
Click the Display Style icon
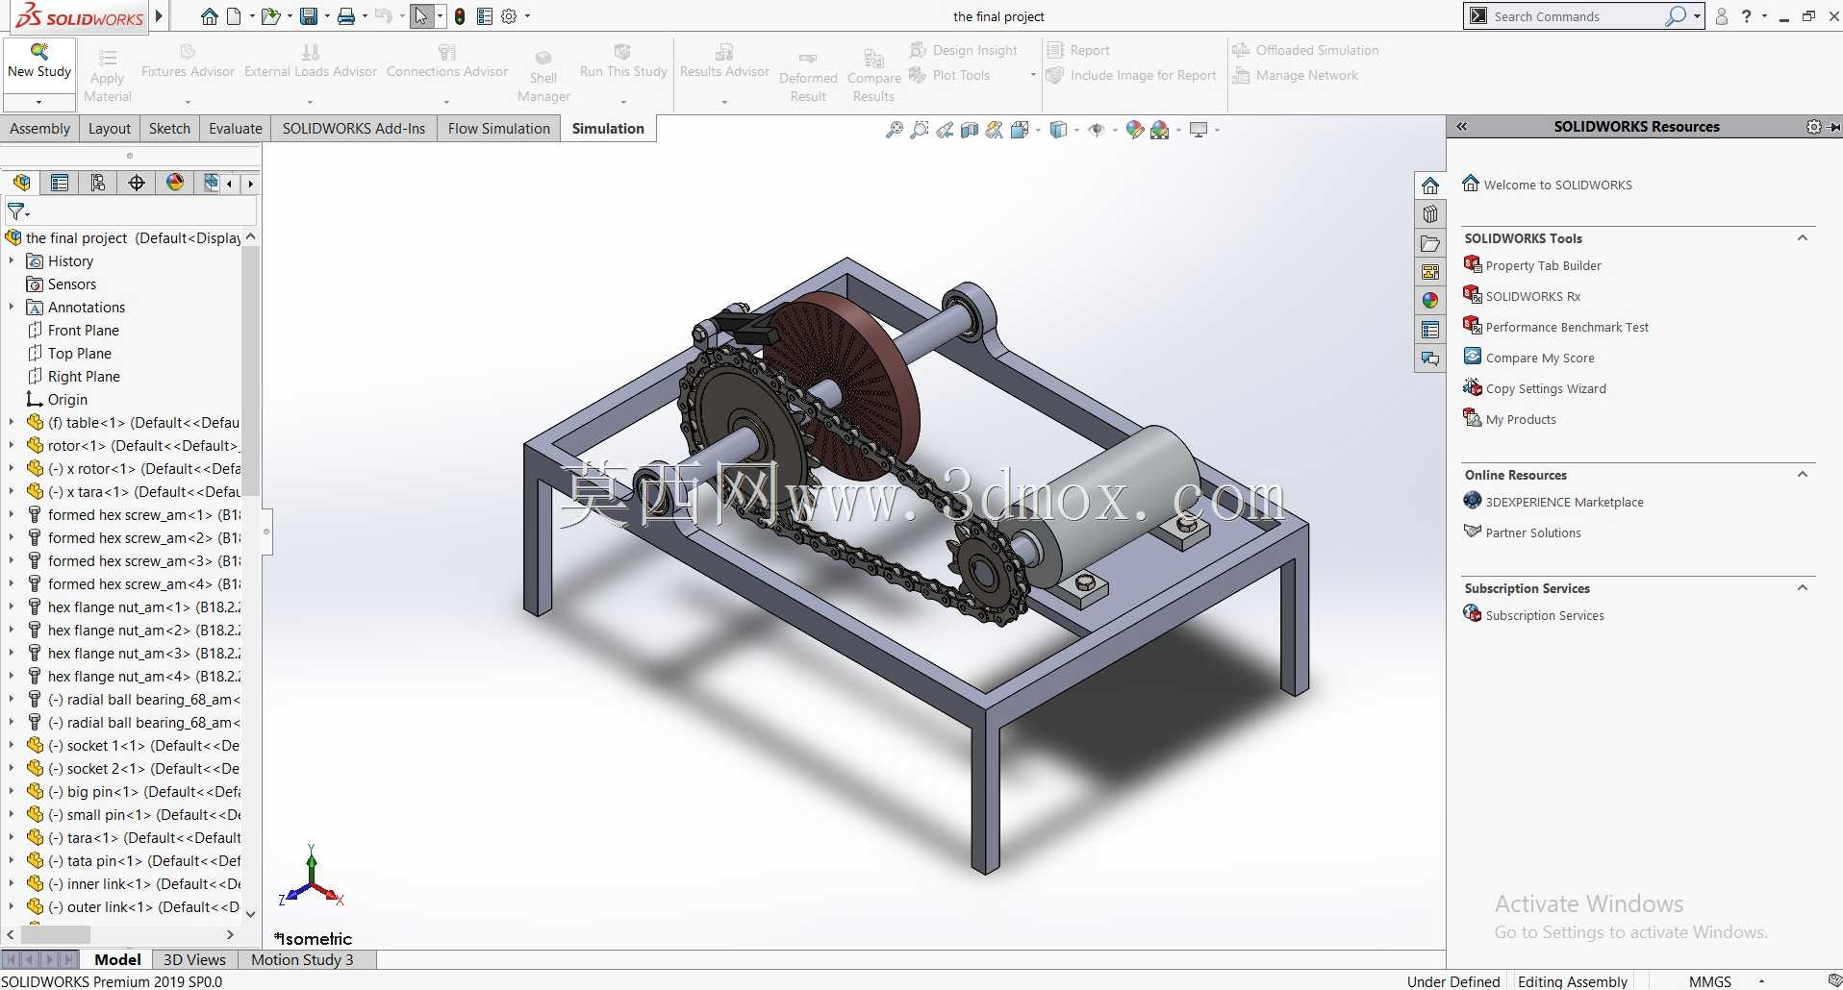[x=1058, y=130]
